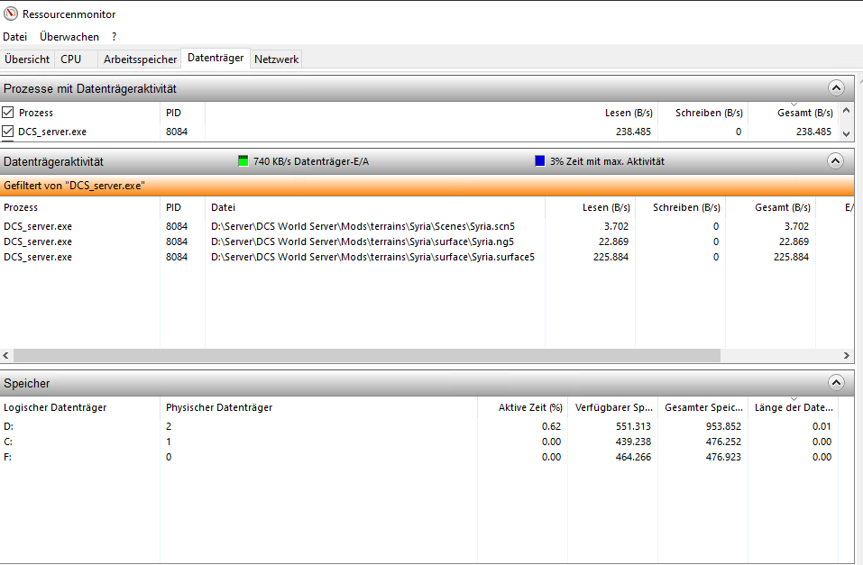Image resolution: width=863 pixels, height=565 pixels.
Task: Collapse the Speicher section
Action: [836, 383]
